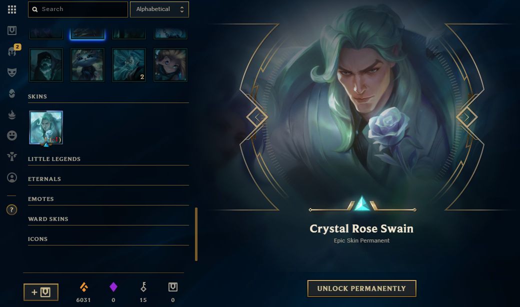
Task: Select the Crystal Rose Swain skin thumbnail
Action: (x=46, y=127)
